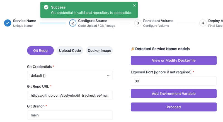The image size is (223, 122).
Task: Click the Procced button
Action: click(x=174, y=107)
